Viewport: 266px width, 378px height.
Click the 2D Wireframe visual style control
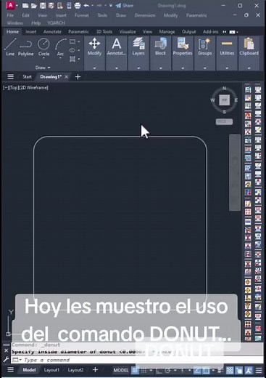pos(34,88)
